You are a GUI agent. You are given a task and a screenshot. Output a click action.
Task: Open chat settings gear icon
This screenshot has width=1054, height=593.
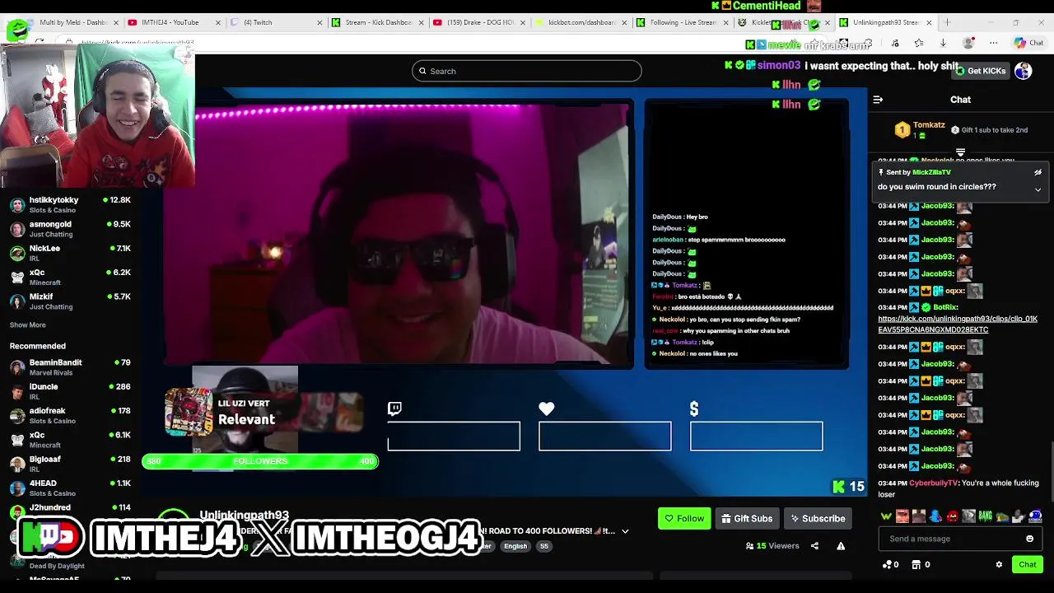[x=999, y=564]
